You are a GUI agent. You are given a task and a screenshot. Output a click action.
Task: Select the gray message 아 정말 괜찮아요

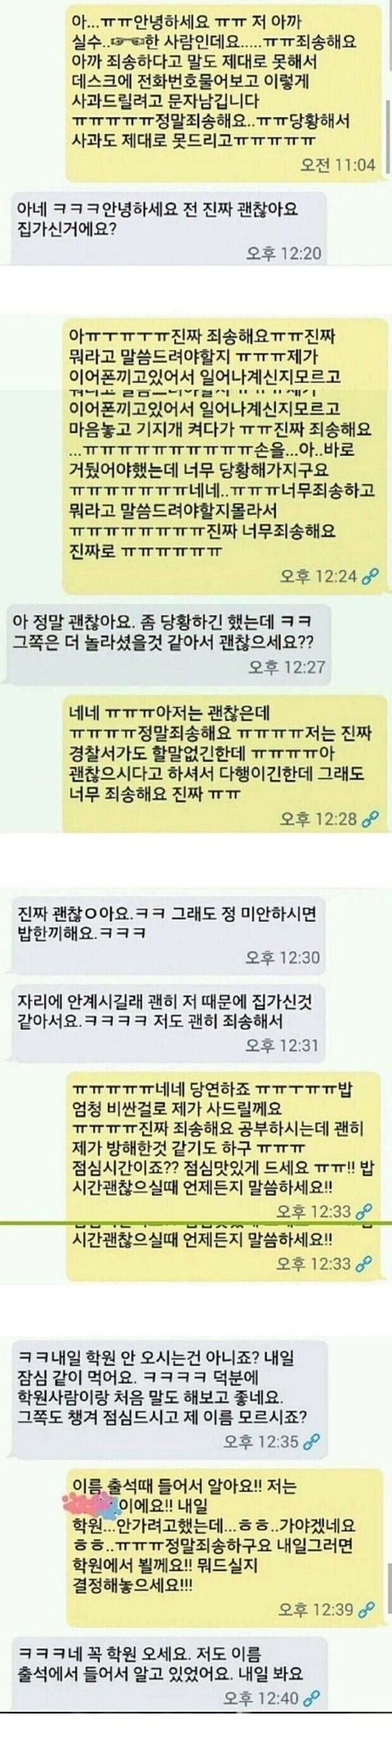(169, 642)
